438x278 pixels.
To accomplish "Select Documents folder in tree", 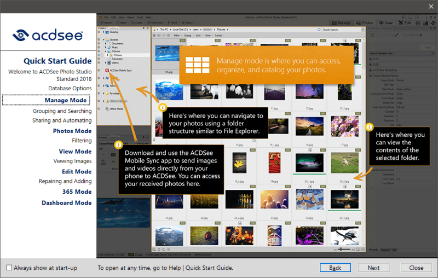I will (117, 44).
